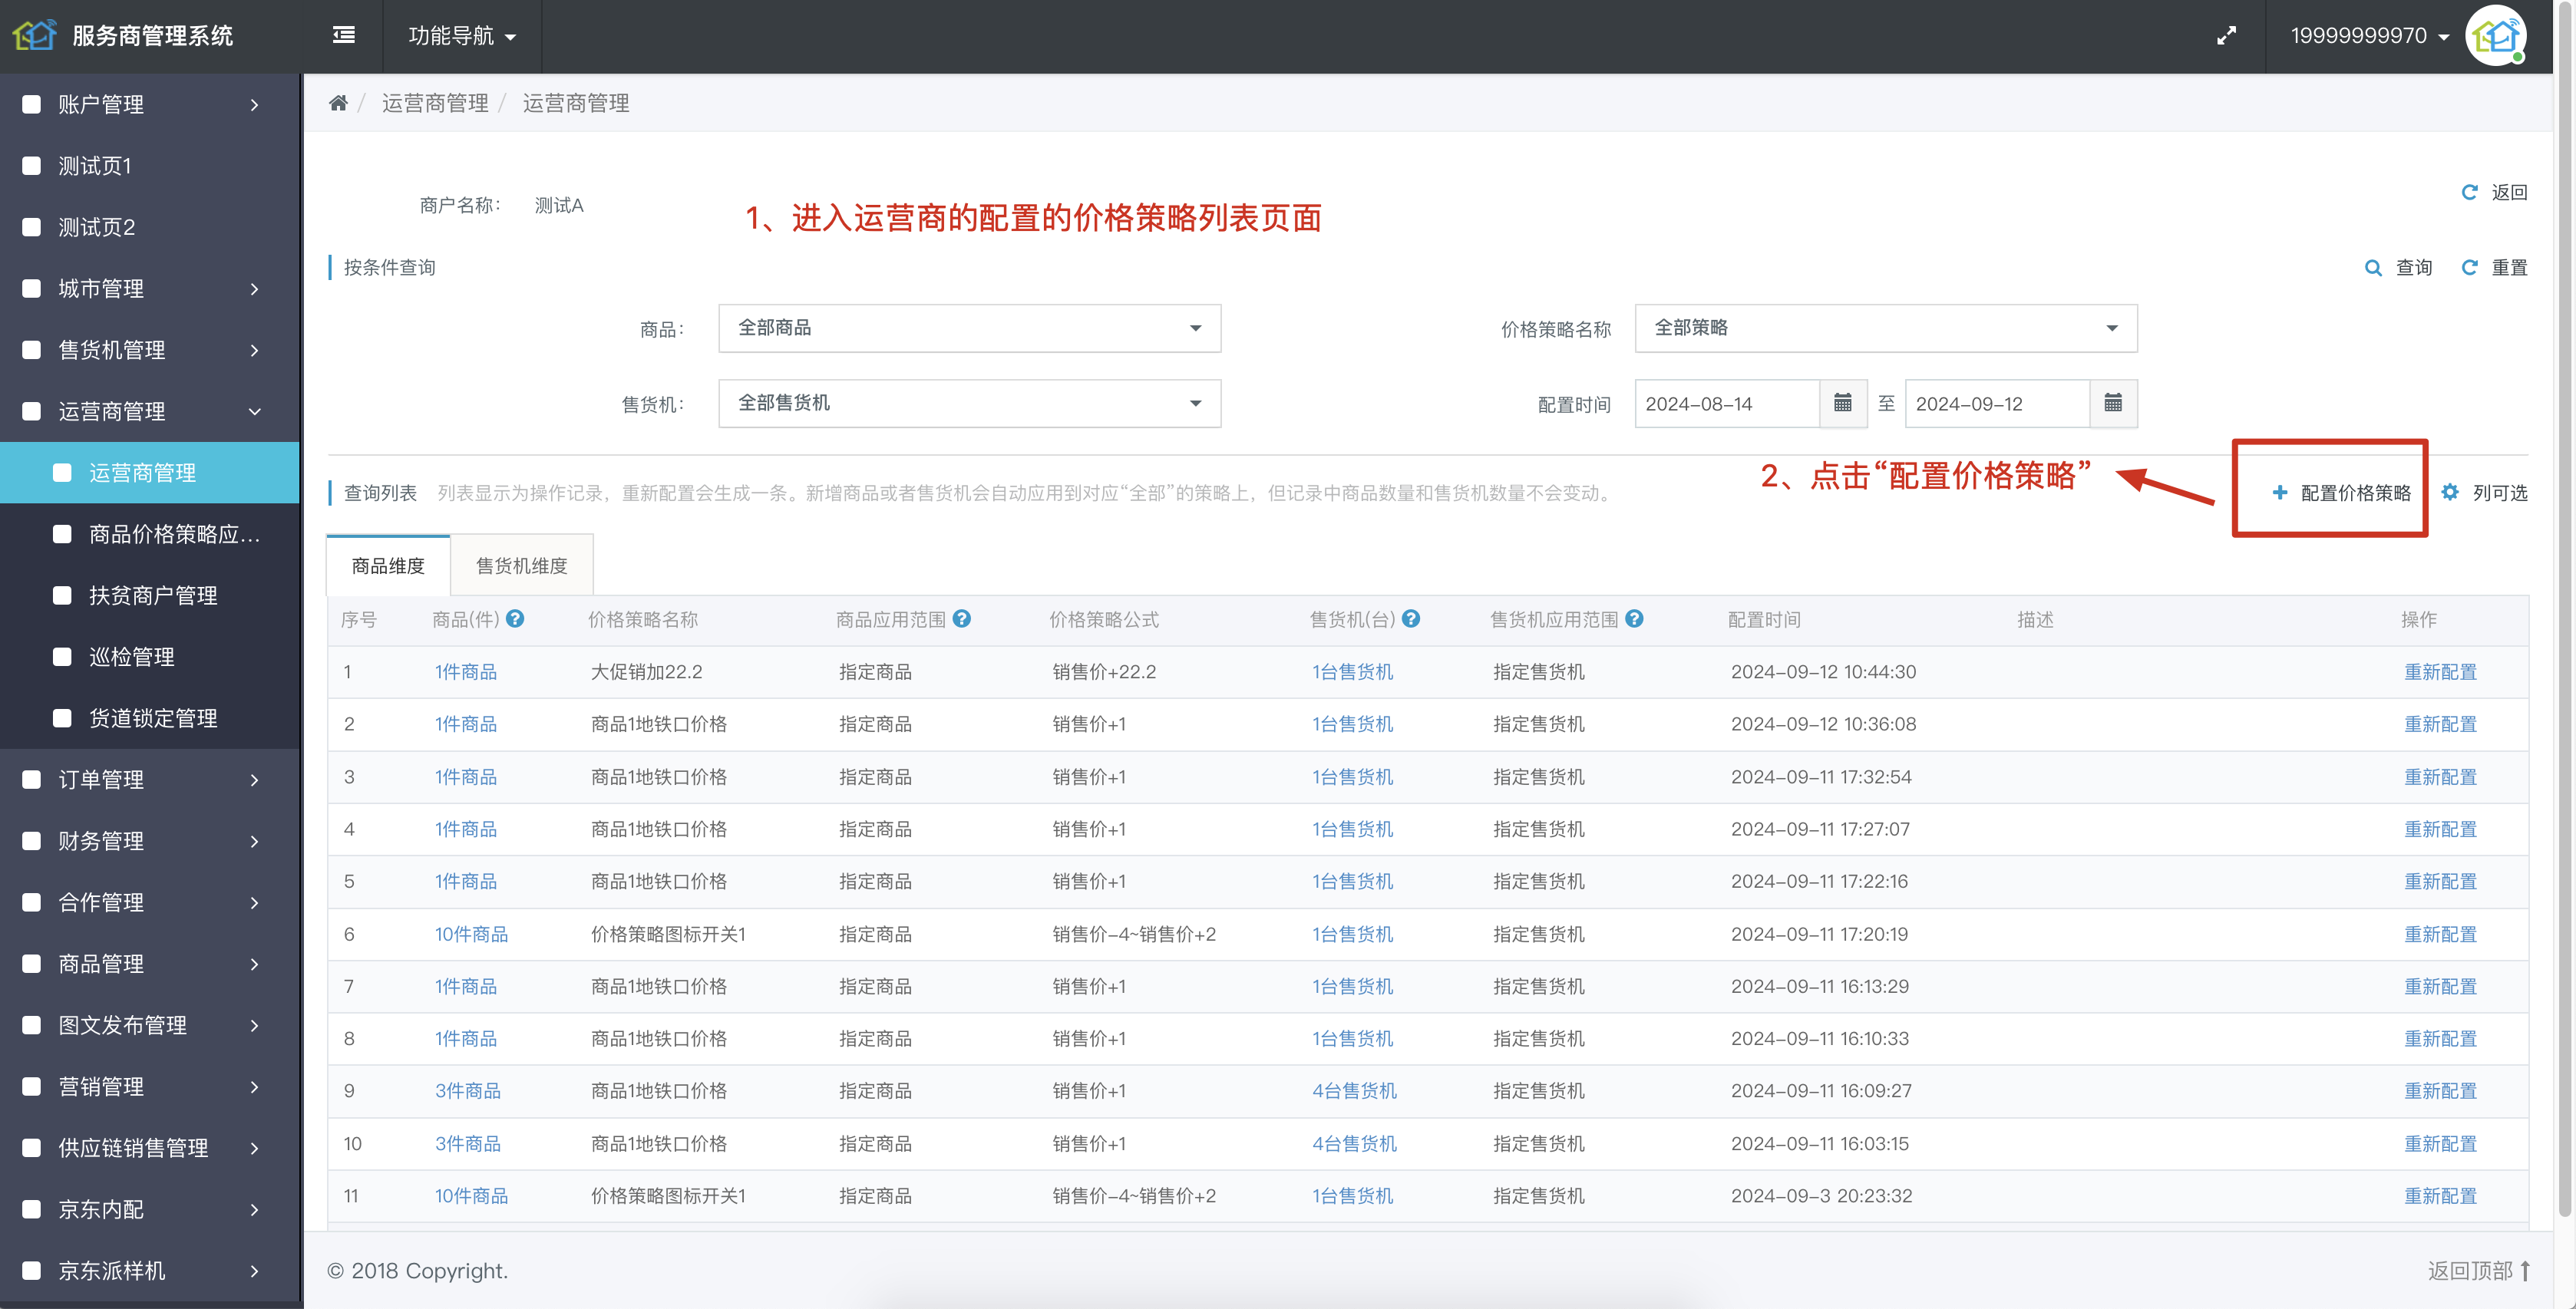The height and width of the screenshot is (1309, 2576).
Task: Click 返回顶部 link at bottom
Action: [x=2479, y=1270]
